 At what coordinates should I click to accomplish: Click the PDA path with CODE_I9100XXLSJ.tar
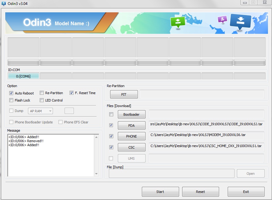coord(206,125)
